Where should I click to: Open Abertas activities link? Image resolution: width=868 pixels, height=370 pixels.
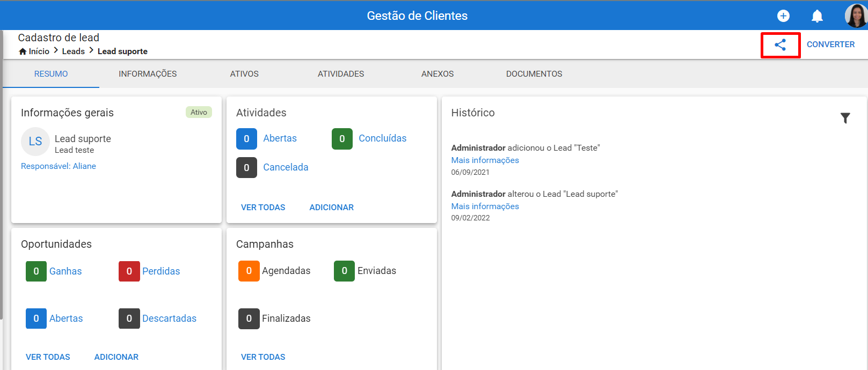tap(280, 138)
